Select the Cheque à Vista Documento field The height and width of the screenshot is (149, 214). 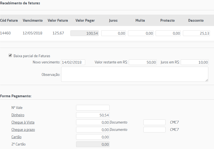tap(154, 122)
